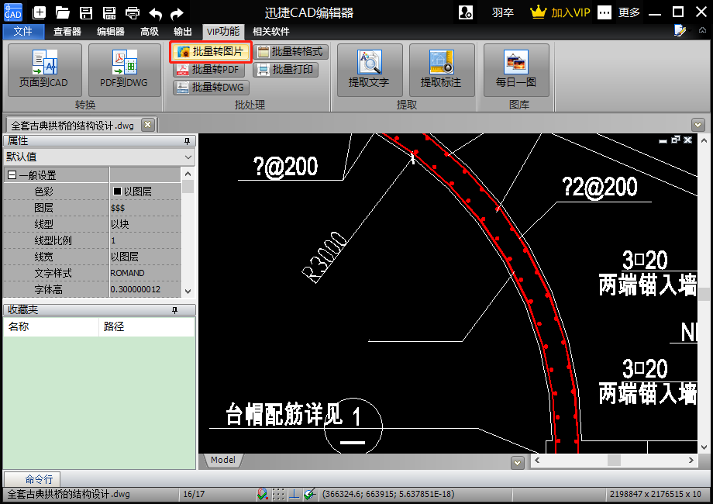Click the 线型 value 以块

[x=146, y=224]
